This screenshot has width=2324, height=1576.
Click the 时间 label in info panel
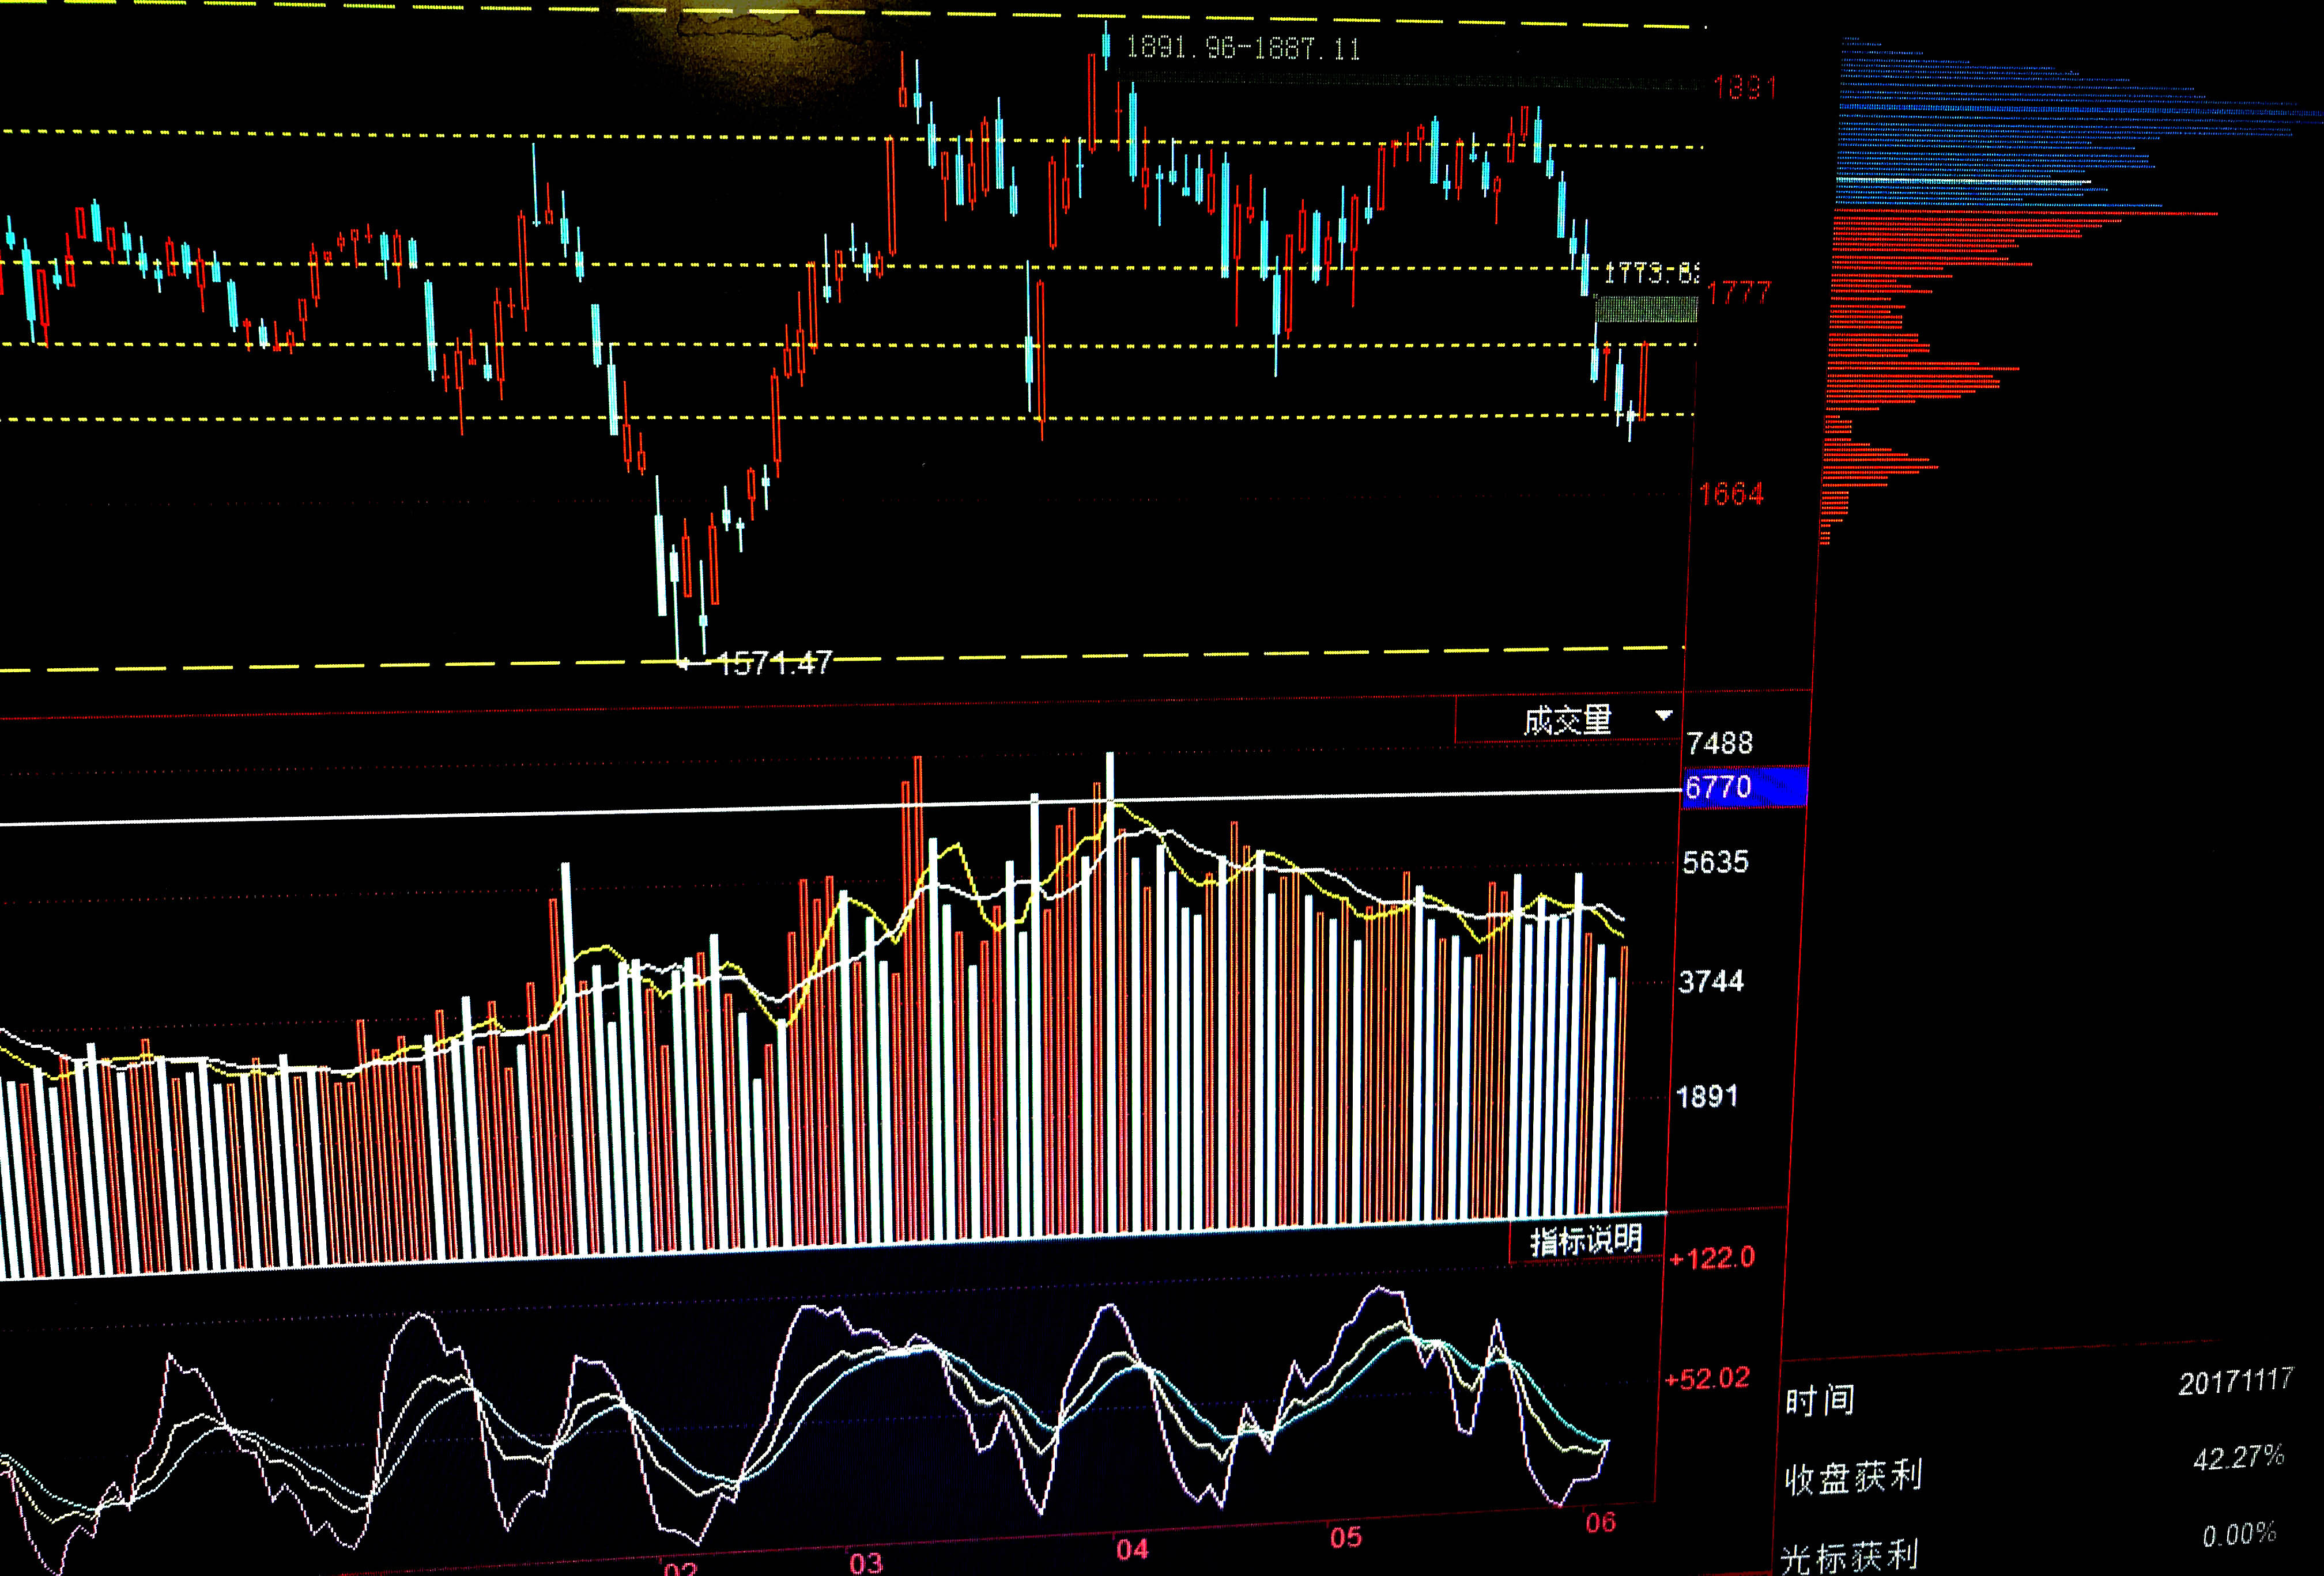click(1820, 1400)
